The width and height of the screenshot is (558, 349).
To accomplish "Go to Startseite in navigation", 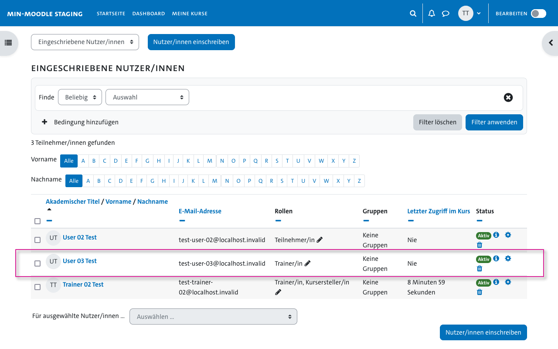I will coord(111,14).
